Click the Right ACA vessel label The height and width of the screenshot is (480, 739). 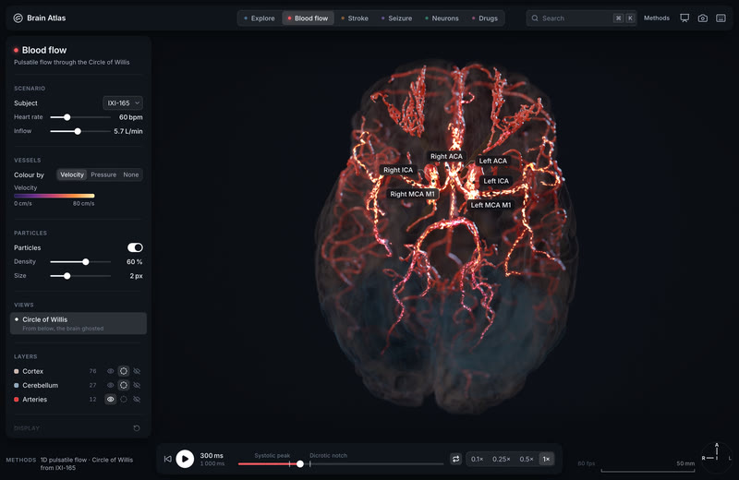[x=446, y=156]
